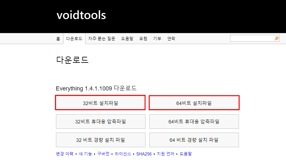
Task: Click the orange search magnifier icon
Action: point(277,38)
